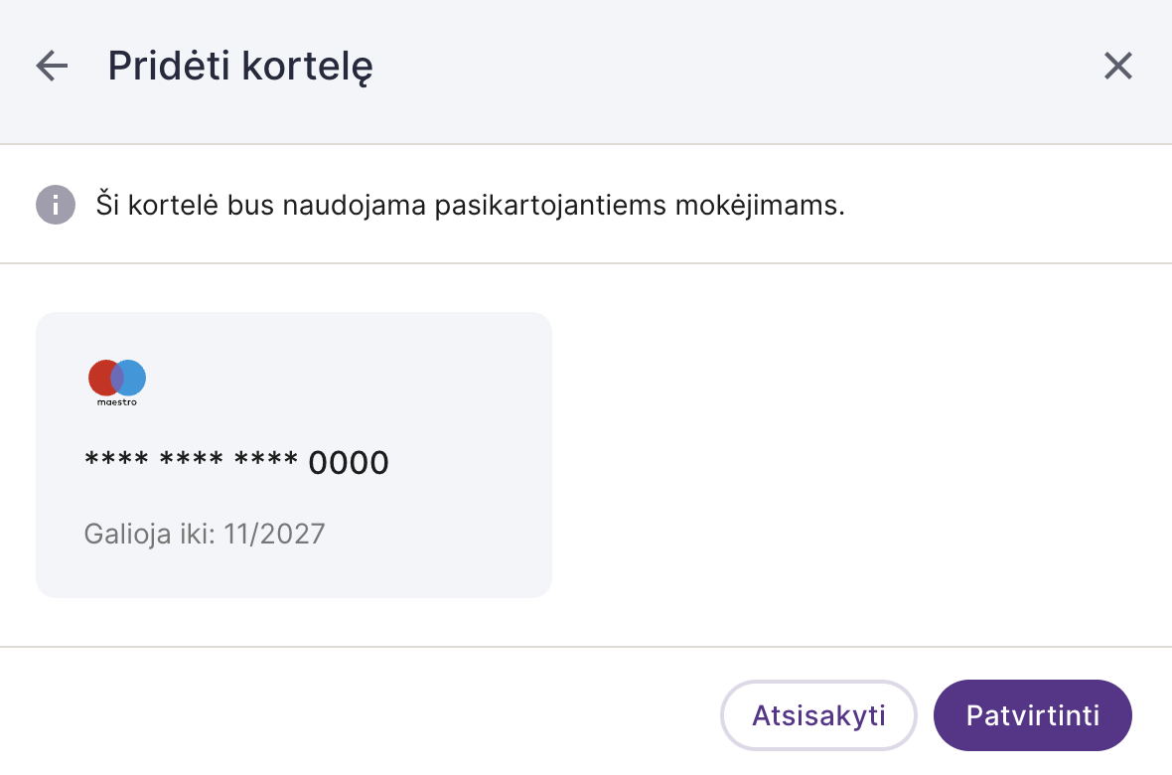Click the small 'maestro' label under logo
This screenshot has width=1172, height=775.
[x=117, y=402]
